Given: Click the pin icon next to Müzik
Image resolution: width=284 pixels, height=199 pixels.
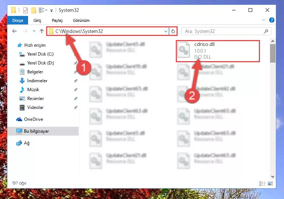Looking at the screenshot, I should [x=76, y=90].
